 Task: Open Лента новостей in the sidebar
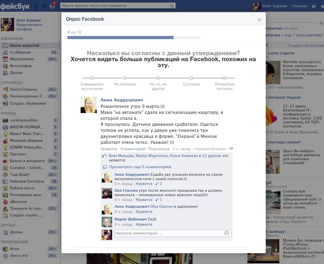pyautogui.click(x=30, y=45)
